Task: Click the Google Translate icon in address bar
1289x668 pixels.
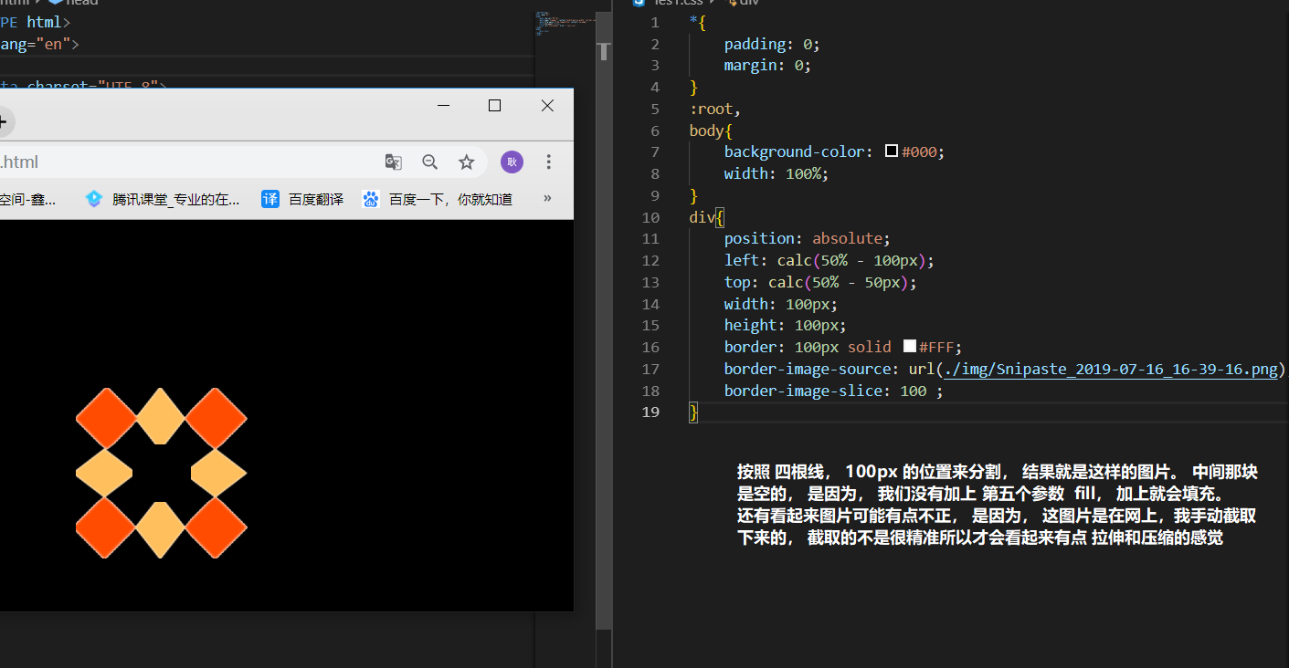Action: [394, 162]
